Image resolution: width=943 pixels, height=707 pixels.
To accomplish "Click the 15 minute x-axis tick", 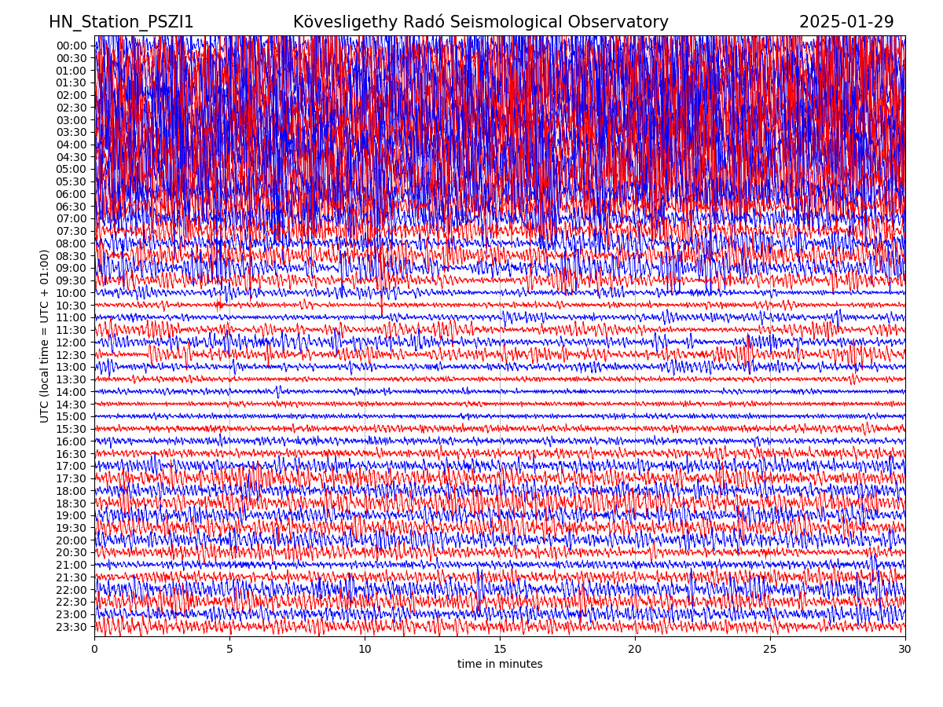I will click(x=500, y=649).
